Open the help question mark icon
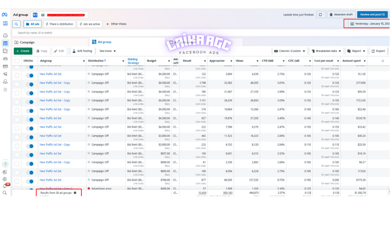This screenshot has height=229, width=390. tap(5, 164)
